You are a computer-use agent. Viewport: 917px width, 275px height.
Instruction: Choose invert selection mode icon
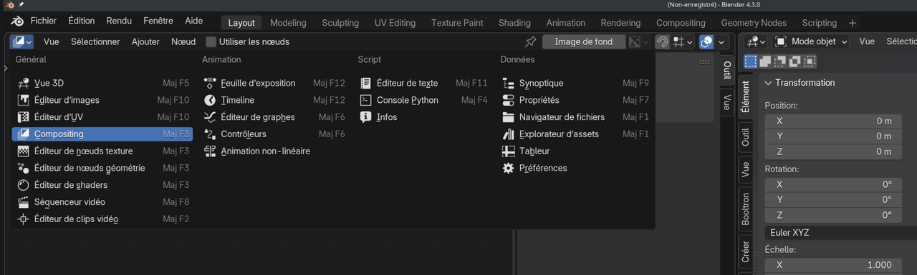point(794,61)
